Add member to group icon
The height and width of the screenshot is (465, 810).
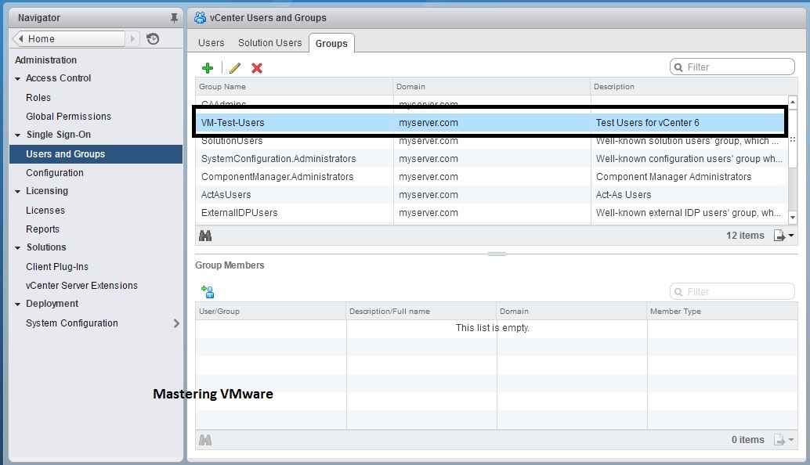[208, 292]
